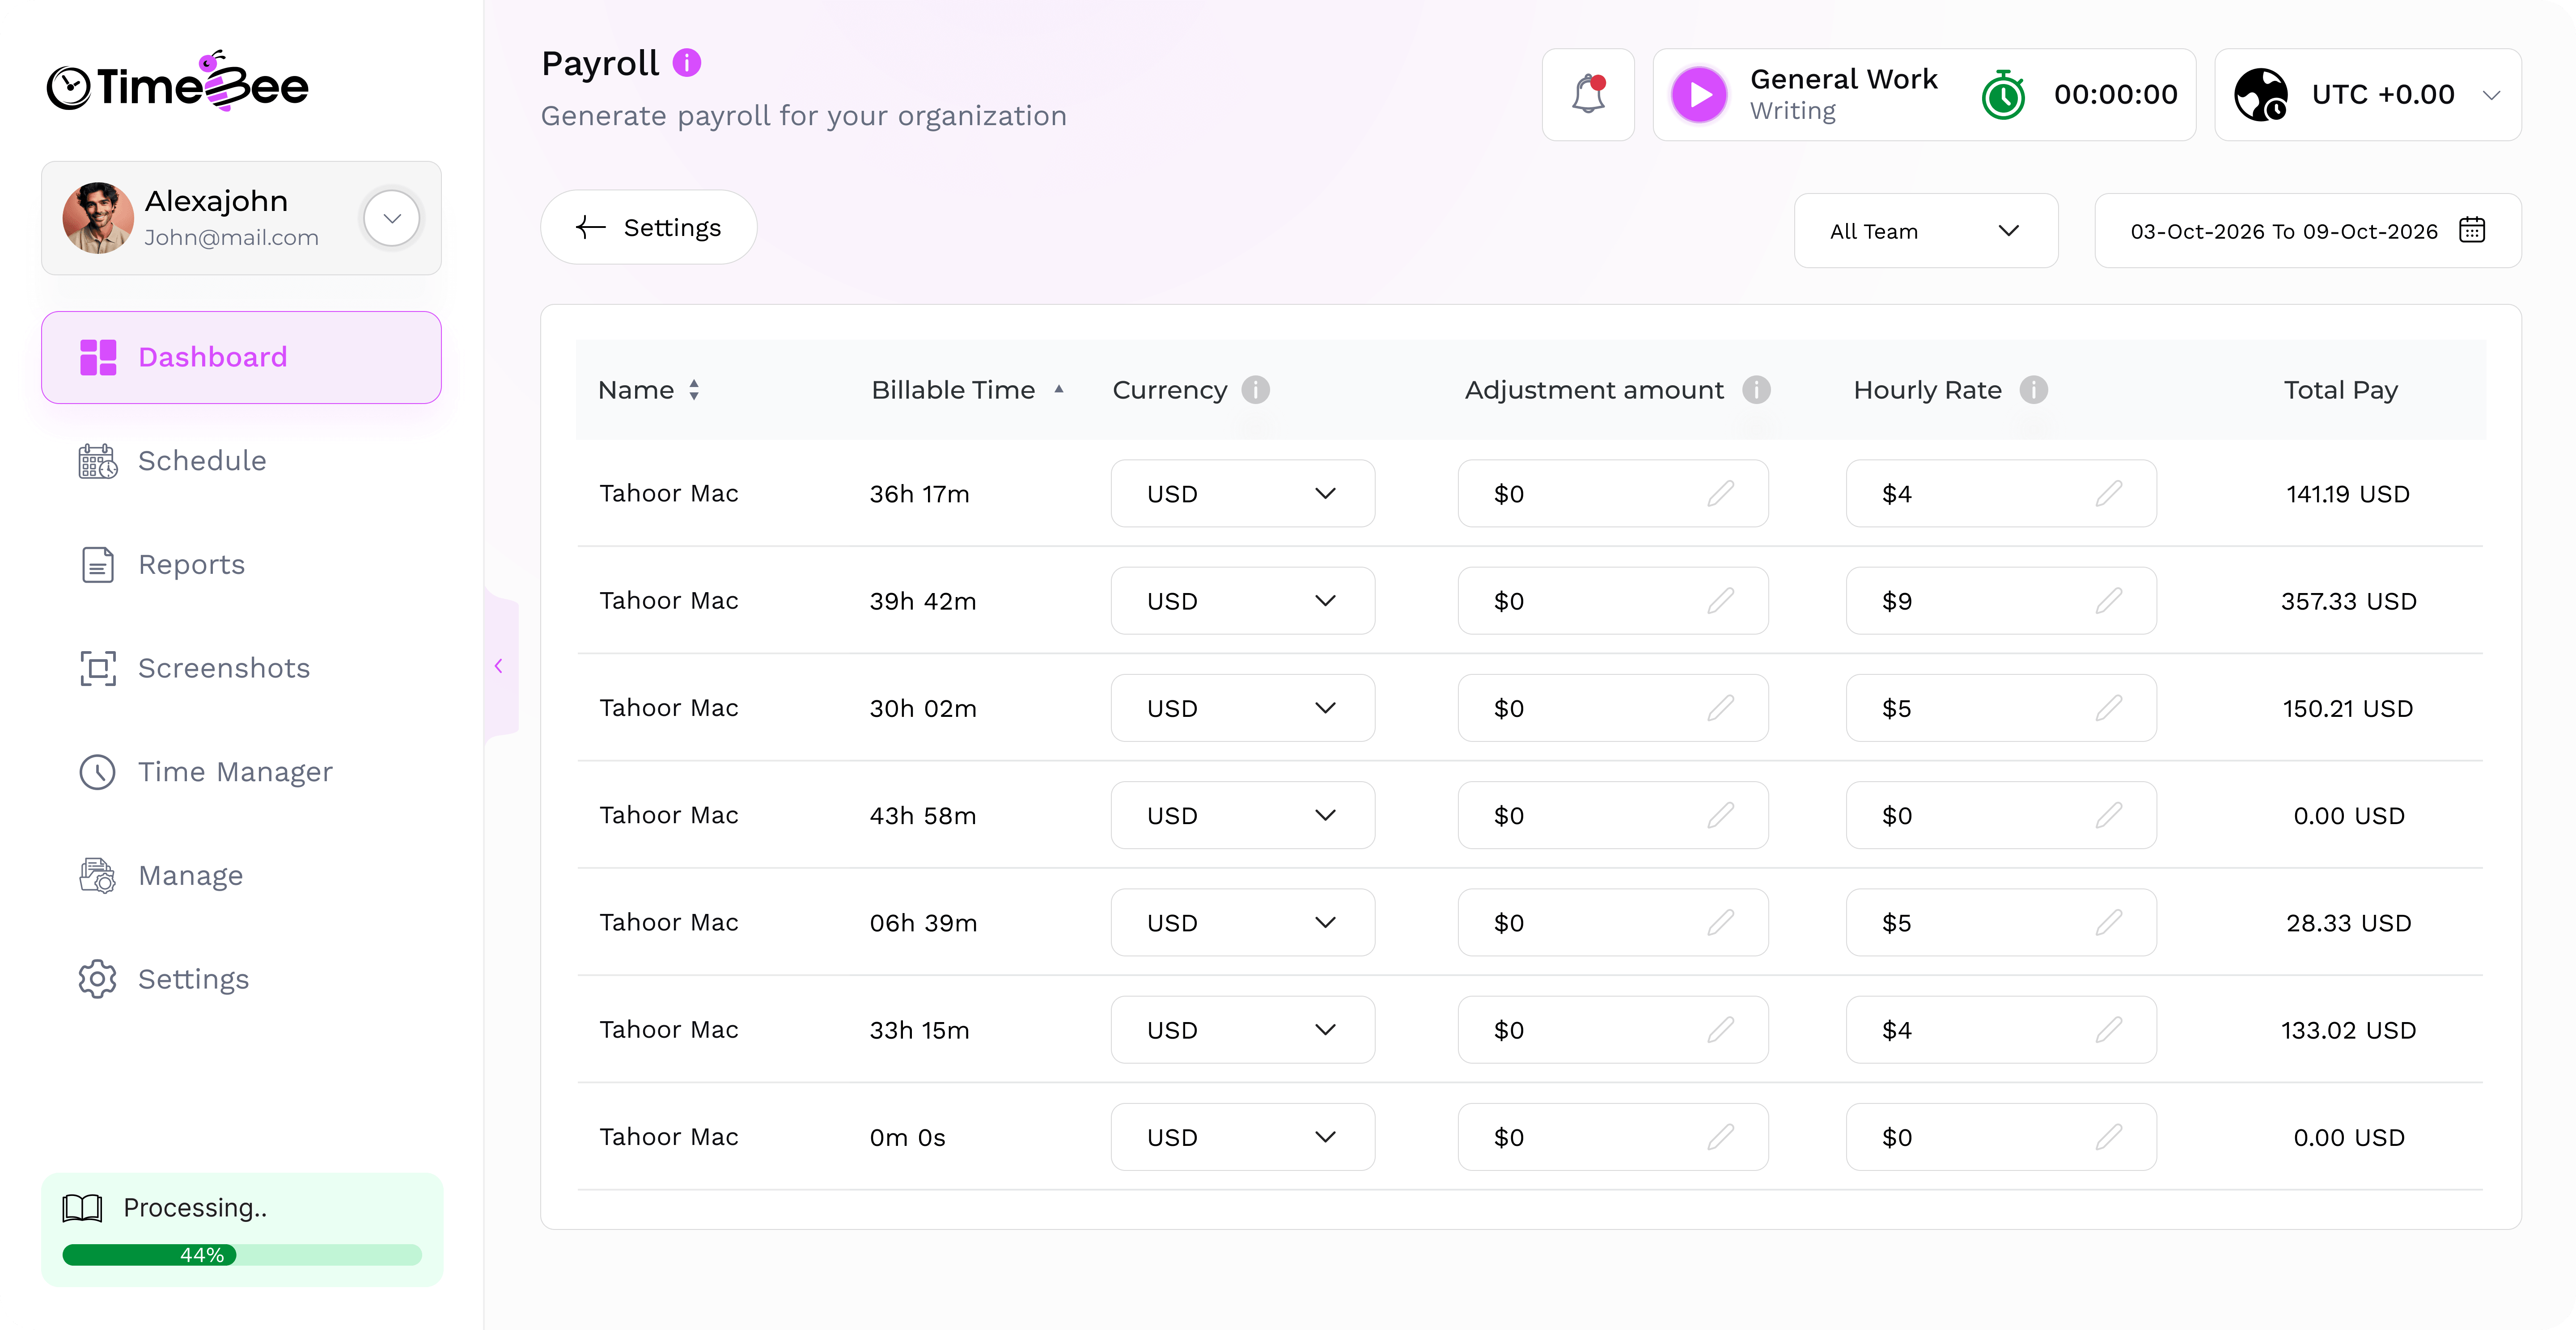Start the General Work timer play button
This screenshot has width=2576, height=1330.
[1699, 95]
